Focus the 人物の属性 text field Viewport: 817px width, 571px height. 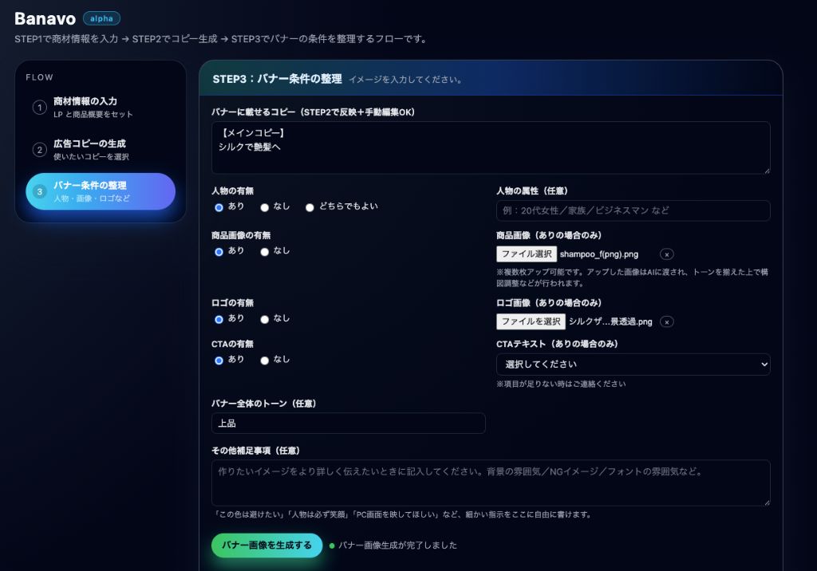[633, 211]
